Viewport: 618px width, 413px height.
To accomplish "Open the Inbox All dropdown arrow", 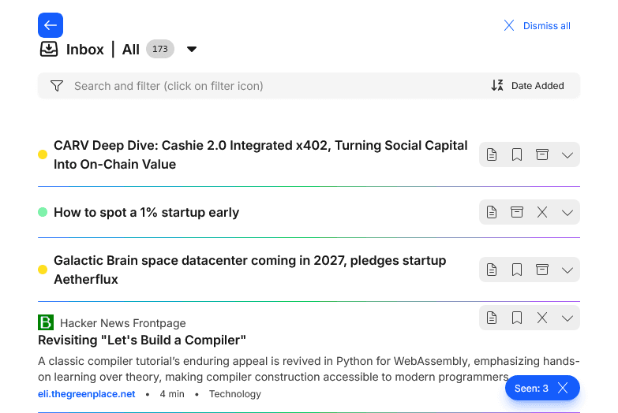I will click(x=191, y=50).
